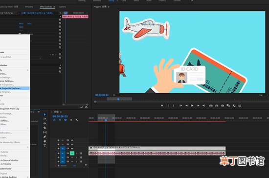269x178 pixels.
Task: Export frame with camera icon
Action: click(223, 106)
